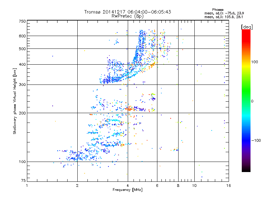Click the '300' y-axis tick label
This screenshot has width=269, height=202.
(22, 85)
